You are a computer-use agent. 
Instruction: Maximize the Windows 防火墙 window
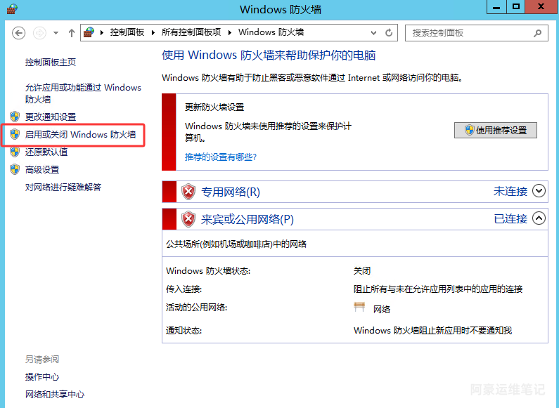click(516, 7)
